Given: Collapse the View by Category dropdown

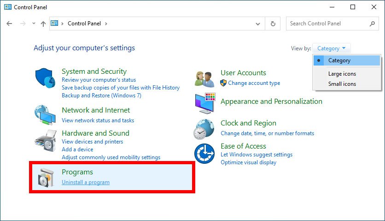Looking at the screenshot, I should point(331,48).
